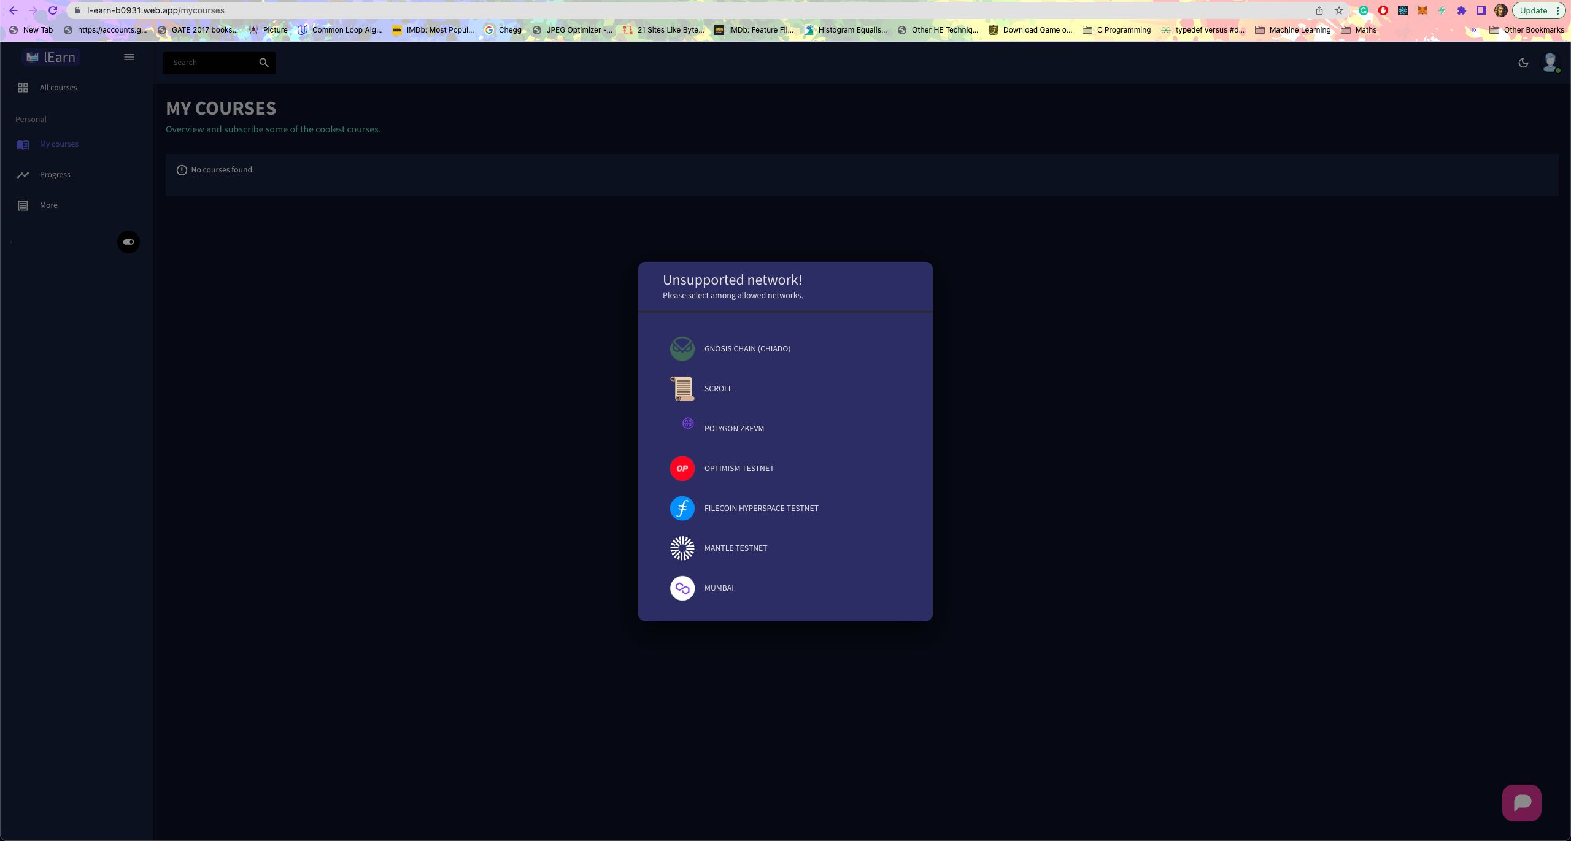The width and height of the screenshot is (1571, 841).
Task: Open the user profile avatar
Action: pyautogui.click(x=1550, y=62)
